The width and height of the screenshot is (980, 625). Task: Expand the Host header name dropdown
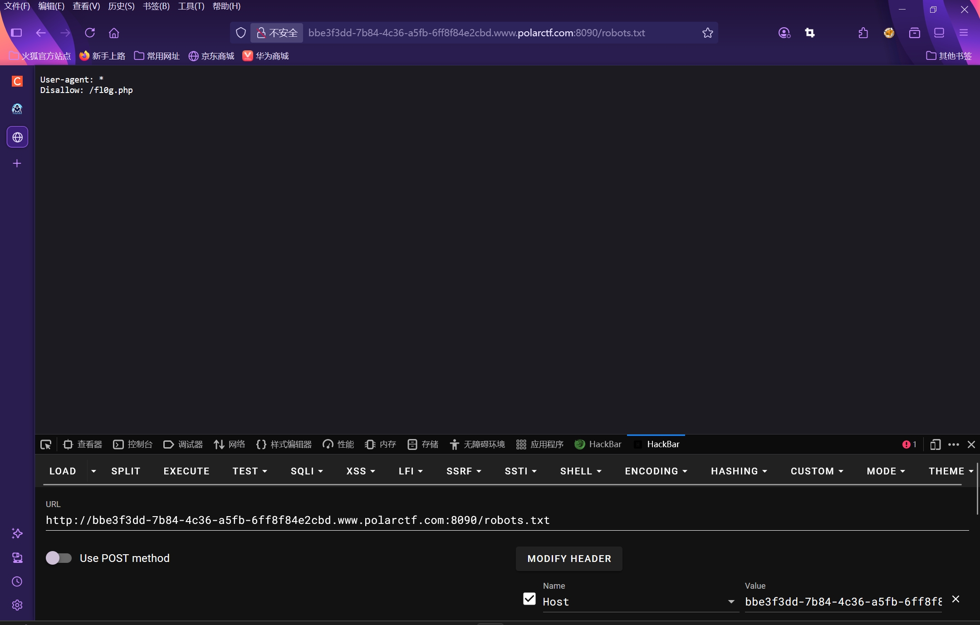tap(731, 602)
